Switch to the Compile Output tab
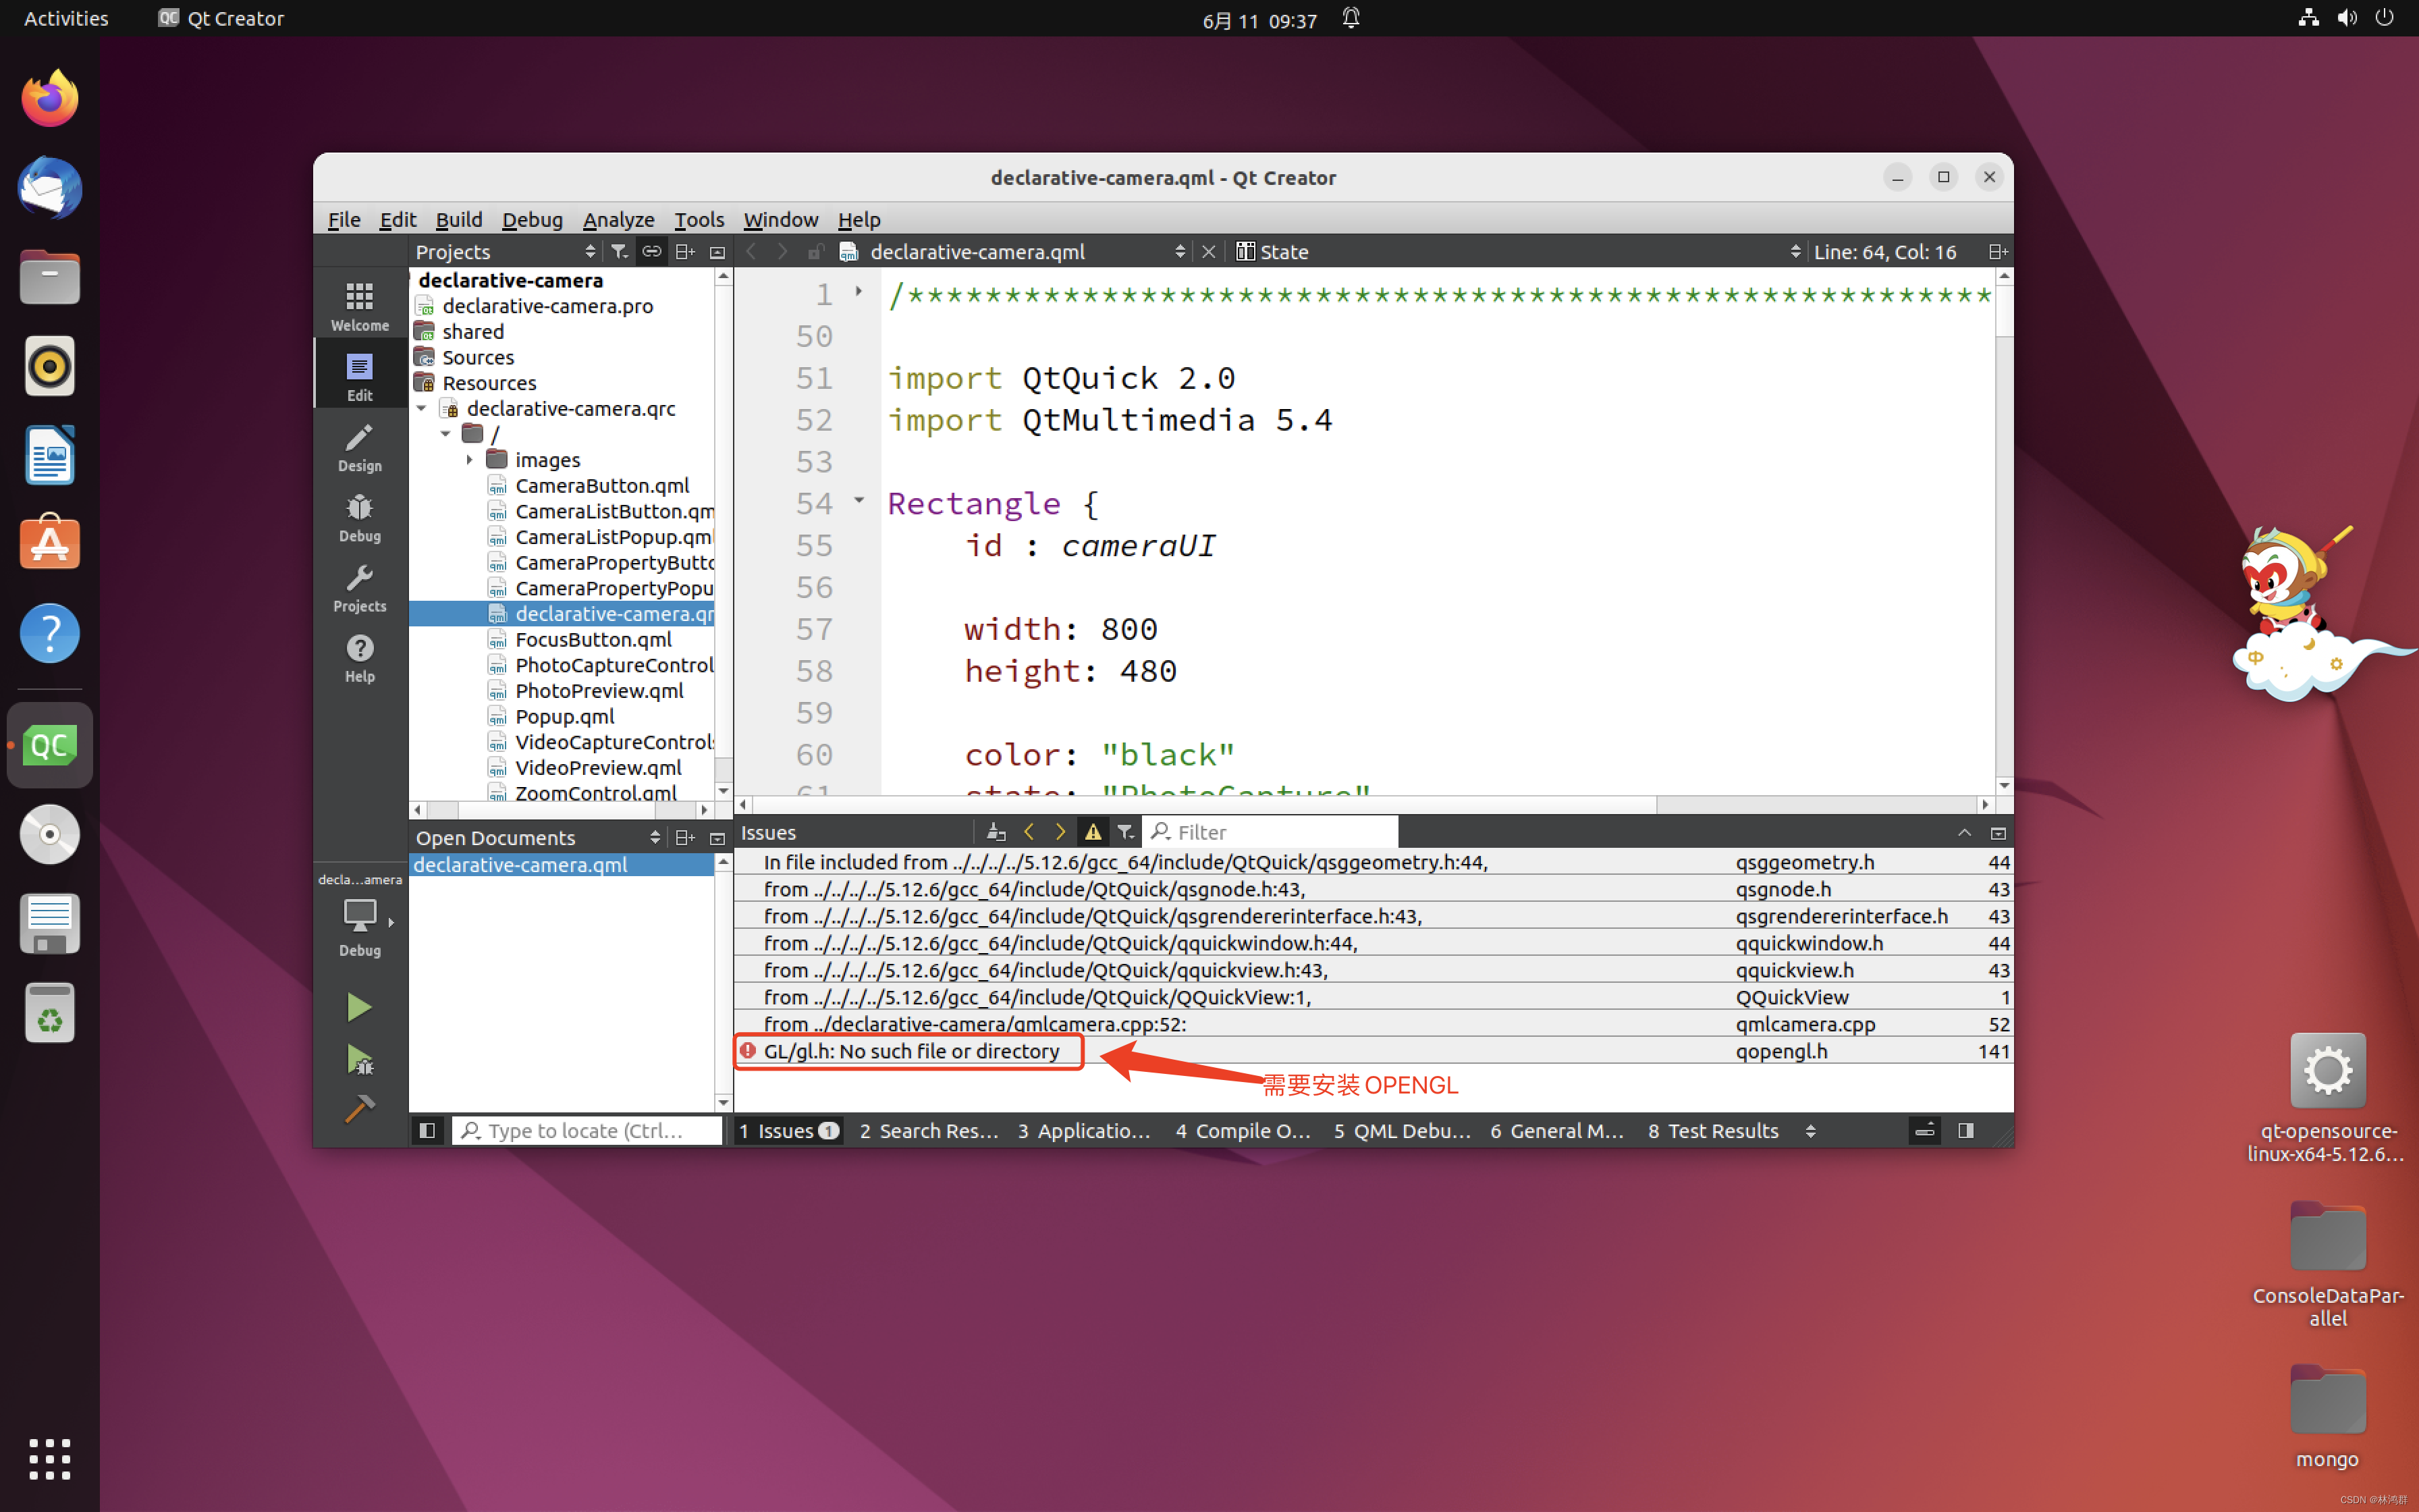 click(1241, 1131)
